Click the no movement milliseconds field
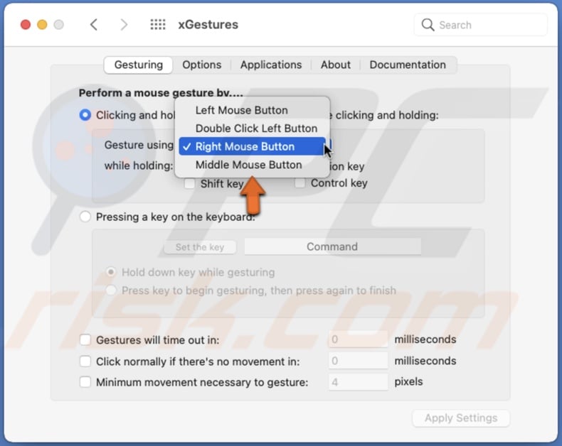The width and height of the screenshot is (562, 446). tap(358, 361)
